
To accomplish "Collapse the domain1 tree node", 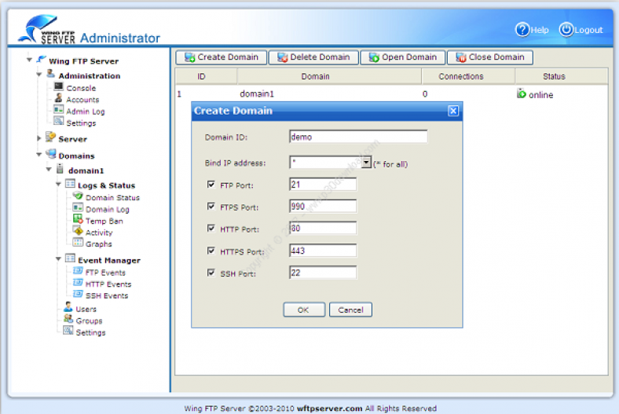I will coord(49,170).
